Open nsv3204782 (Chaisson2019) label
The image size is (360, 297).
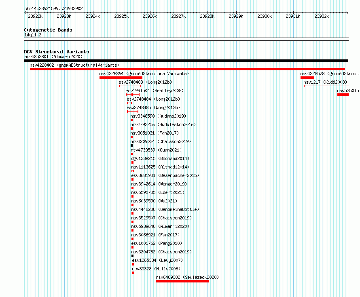[x=162, y=252]
